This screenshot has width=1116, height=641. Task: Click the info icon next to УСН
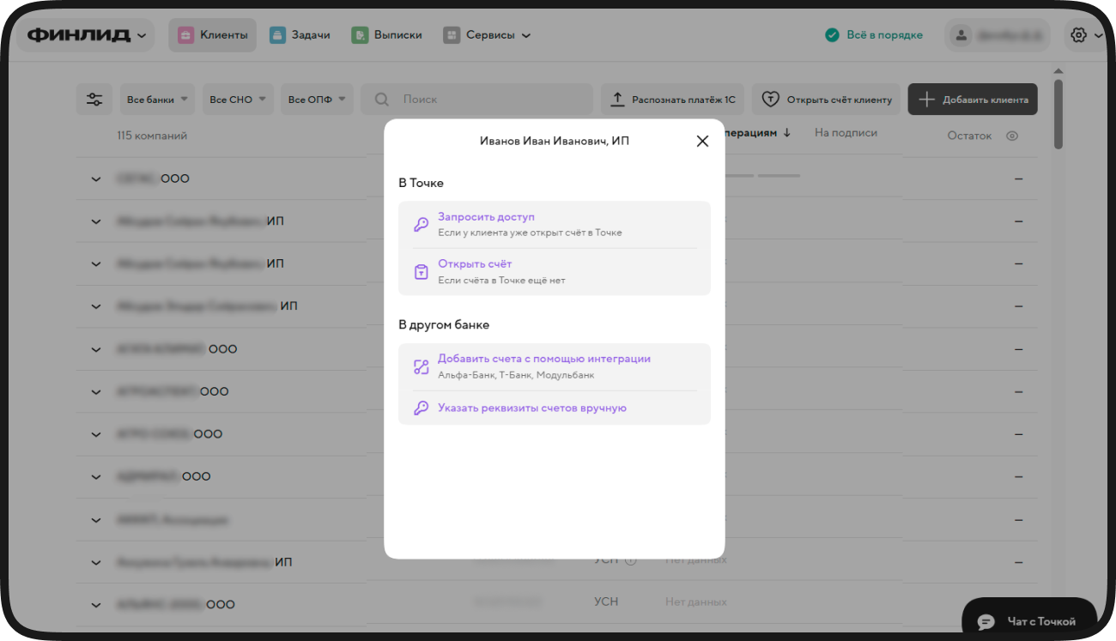click(630, 559)
